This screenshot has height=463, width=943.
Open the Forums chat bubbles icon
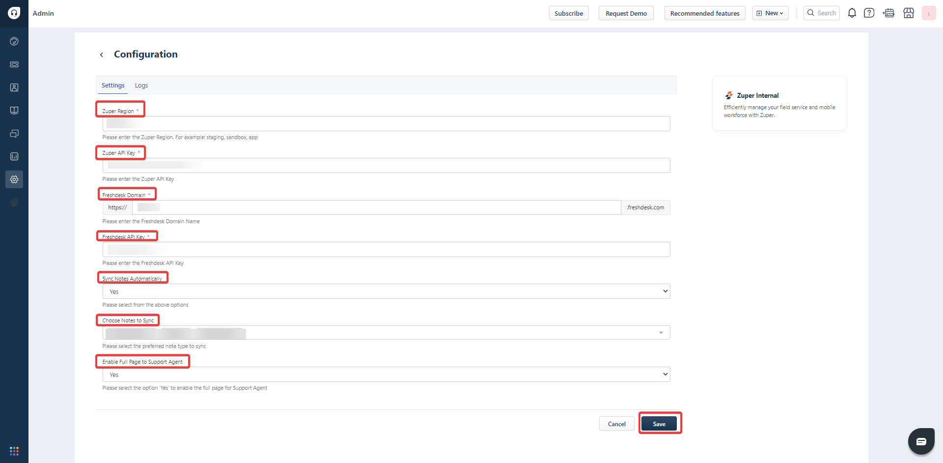pos(14,134)
